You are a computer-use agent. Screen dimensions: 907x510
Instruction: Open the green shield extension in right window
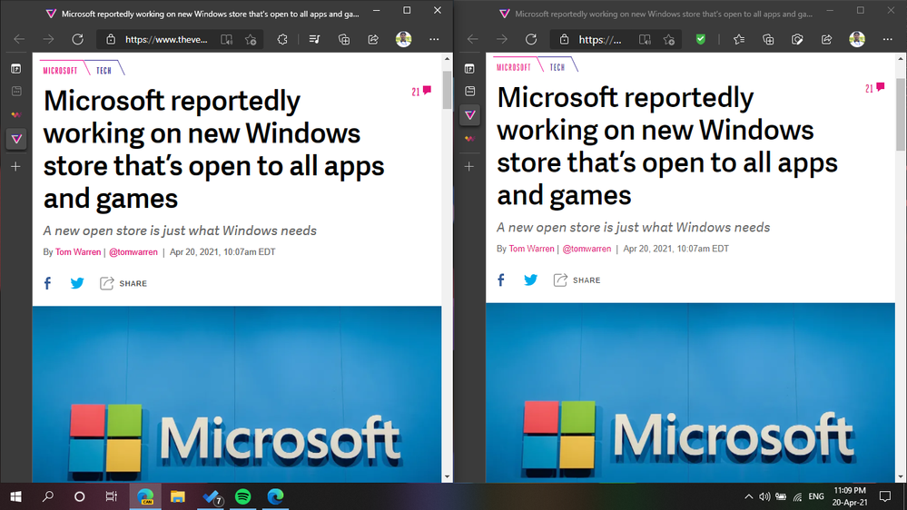[701, 39]
